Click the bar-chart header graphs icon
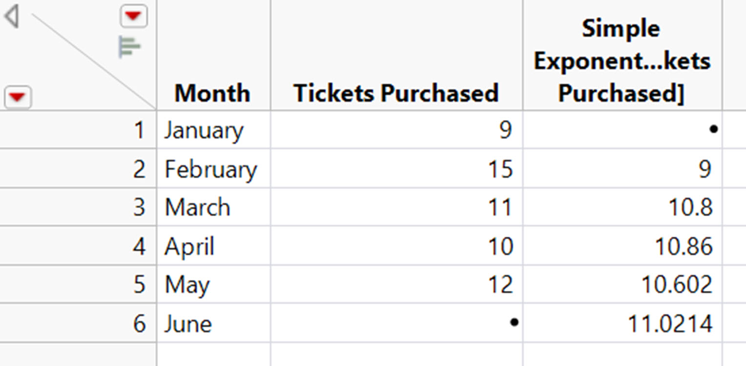Image resolution: width=746 pixels, height=366 pixels. coord(129,47)
